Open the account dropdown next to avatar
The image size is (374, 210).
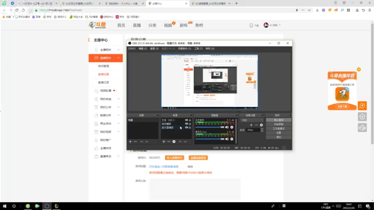click(280, 25)
